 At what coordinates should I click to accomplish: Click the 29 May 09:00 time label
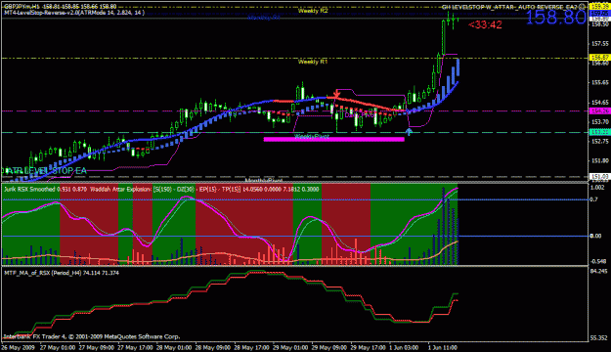329,347
